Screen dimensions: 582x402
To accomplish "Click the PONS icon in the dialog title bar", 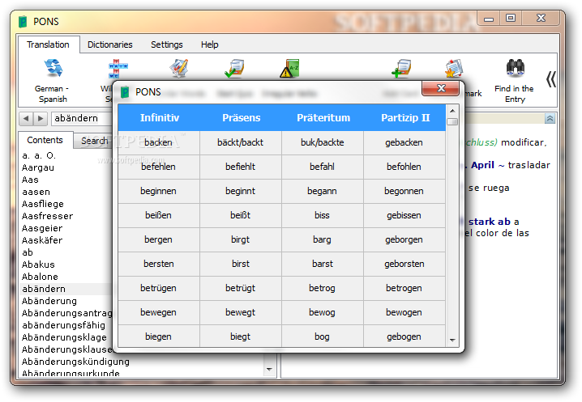I will click(x=125, y=92).
